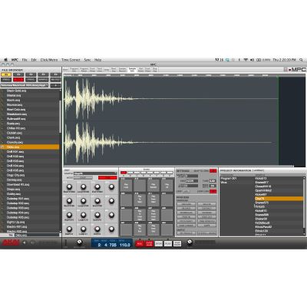
Task: Toggle the red Snap To Zero button
Action: [x=213, y=171]
